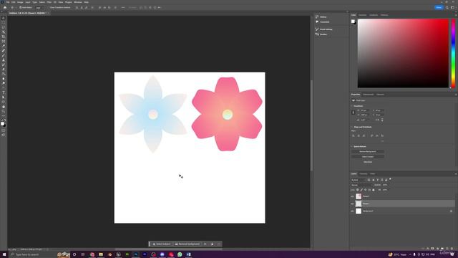Select the Clone Stamp tool
This screenshot has width=458, height=258.
tap(4, 60)
